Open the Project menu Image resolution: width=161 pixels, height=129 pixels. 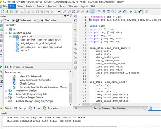pyautogui.click(x=30, y=6)
